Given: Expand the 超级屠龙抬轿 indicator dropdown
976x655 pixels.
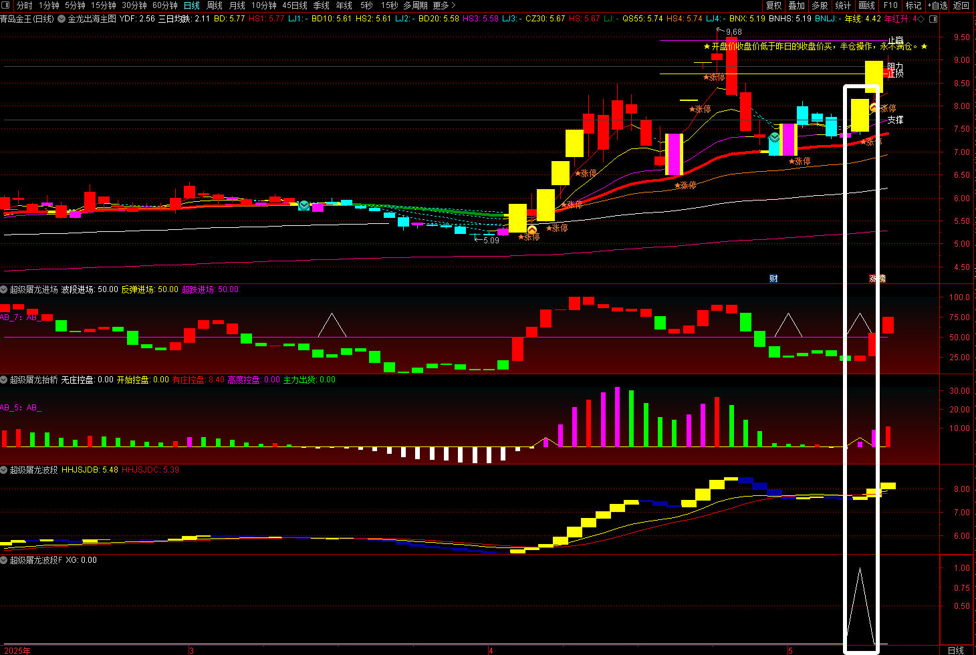Looking at the screenshot, I should pyautogui.click(x=4, y=380).
